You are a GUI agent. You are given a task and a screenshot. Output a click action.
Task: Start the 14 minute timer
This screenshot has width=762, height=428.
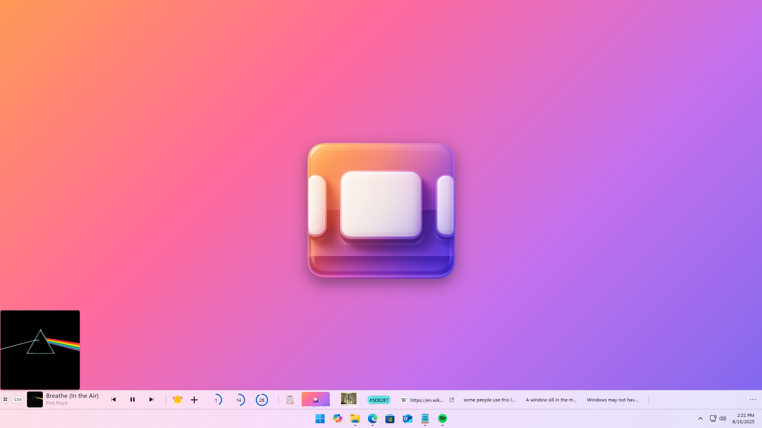(x=239, y=400)
